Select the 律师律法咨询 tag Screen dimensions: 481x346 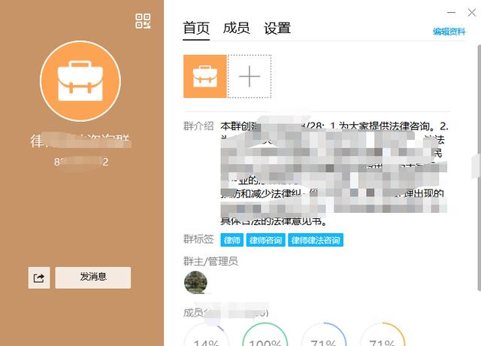[316, 241]
